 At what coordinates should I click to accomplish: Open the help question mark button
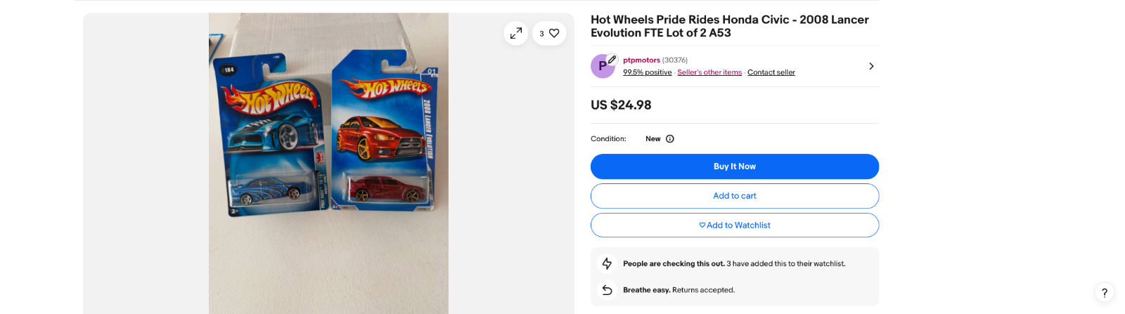1104,293
